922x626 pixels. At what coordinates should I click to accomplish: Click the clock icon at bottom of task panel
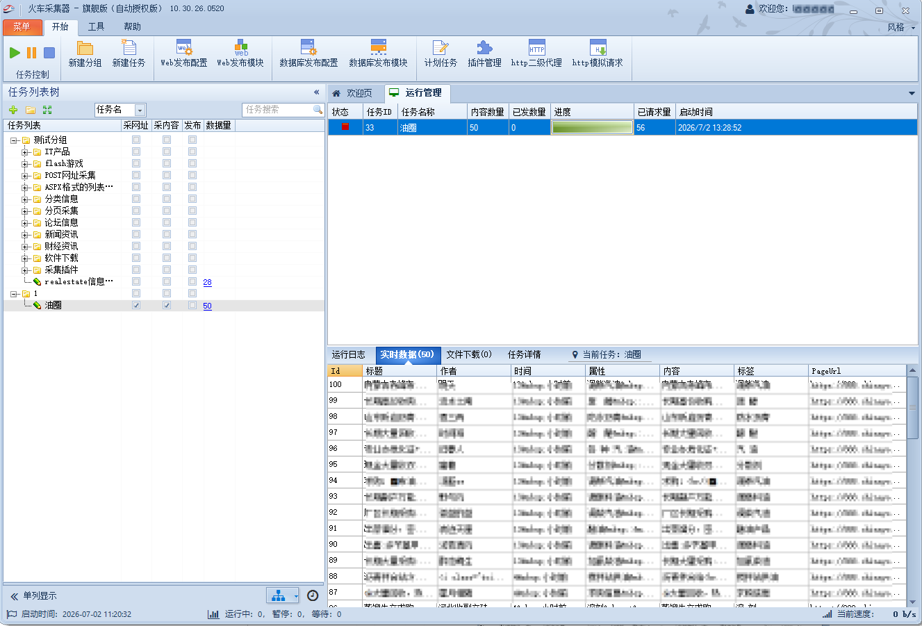pos(313,595)
